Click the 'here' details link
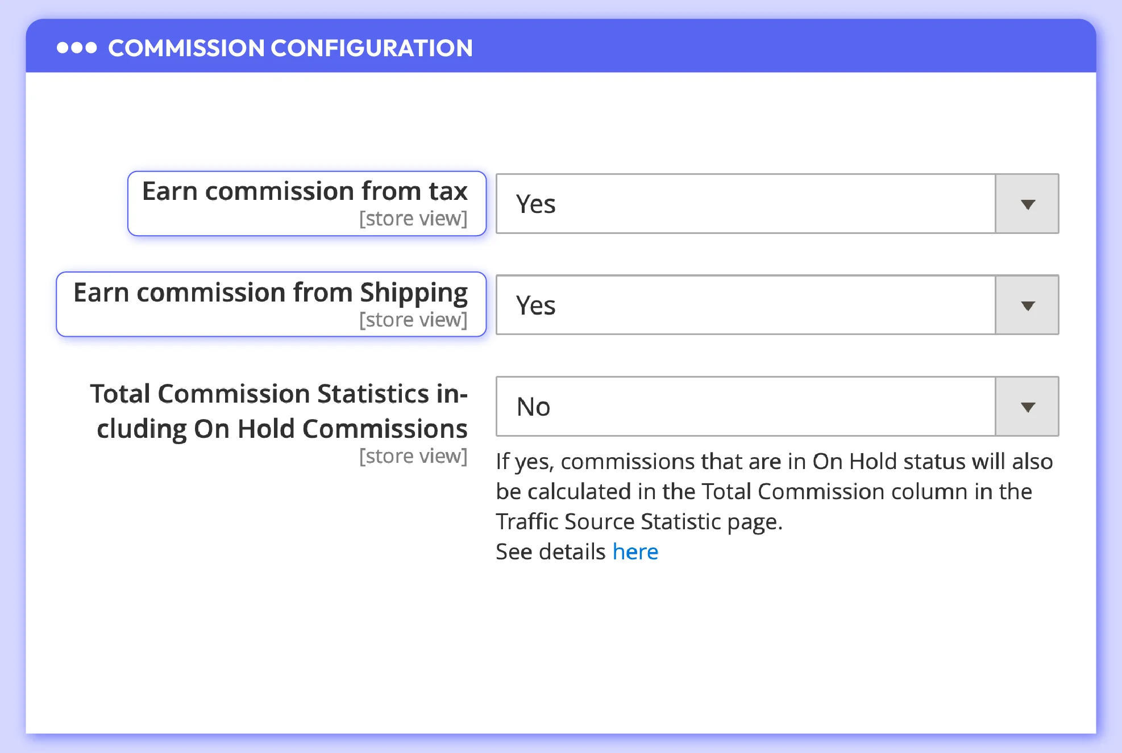Viewport: 1122px width, 753px height. point(635,551)
